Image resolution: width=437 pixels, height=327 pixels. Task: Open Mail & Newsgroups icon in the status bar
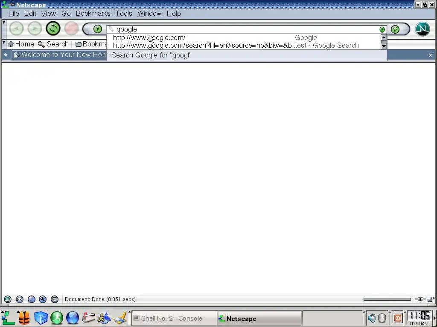pyautogui.click(x=20, y=299)
